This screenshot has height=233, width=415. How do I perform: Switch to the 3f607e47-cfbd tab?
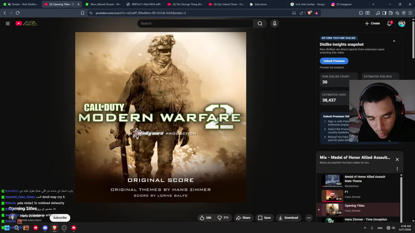(x=144, y=4)
